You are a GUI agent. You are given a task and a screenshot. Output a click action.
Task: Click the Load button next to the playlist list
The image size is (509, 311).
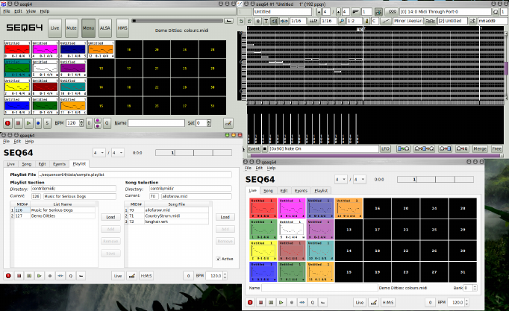110,217
